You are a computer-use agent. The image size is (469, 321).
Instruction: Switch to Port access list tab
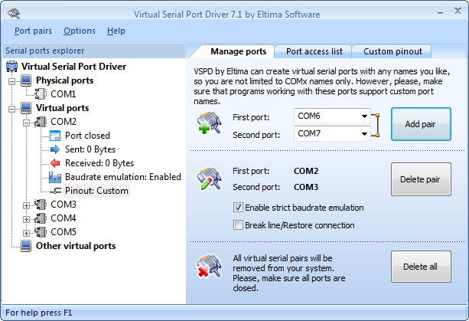point(314,51)
